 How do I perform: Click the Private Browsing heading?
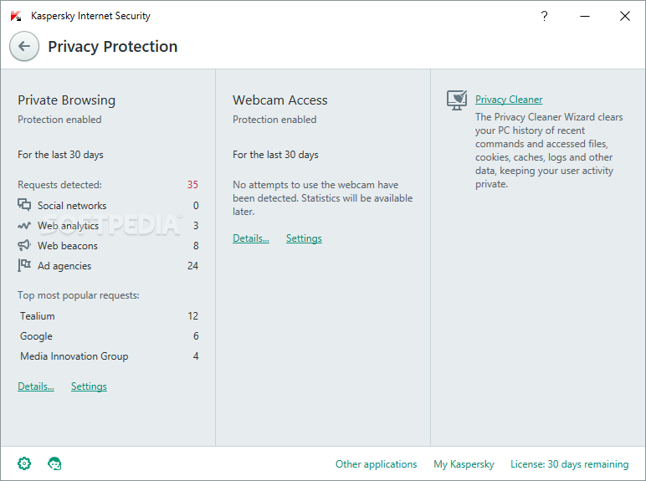click(66, 100)
